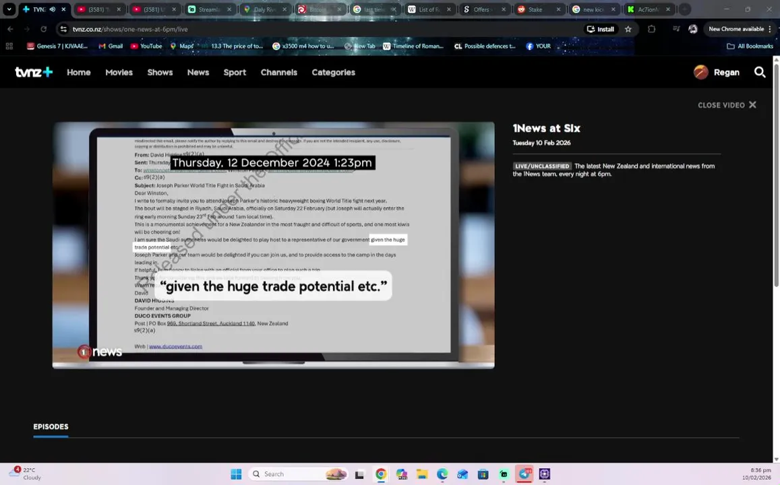Go to the News menu item
This screenshot has width=780, height=485.
point(198,72)
